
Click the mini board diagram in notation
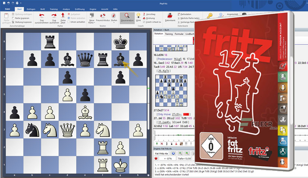point(171,90)
